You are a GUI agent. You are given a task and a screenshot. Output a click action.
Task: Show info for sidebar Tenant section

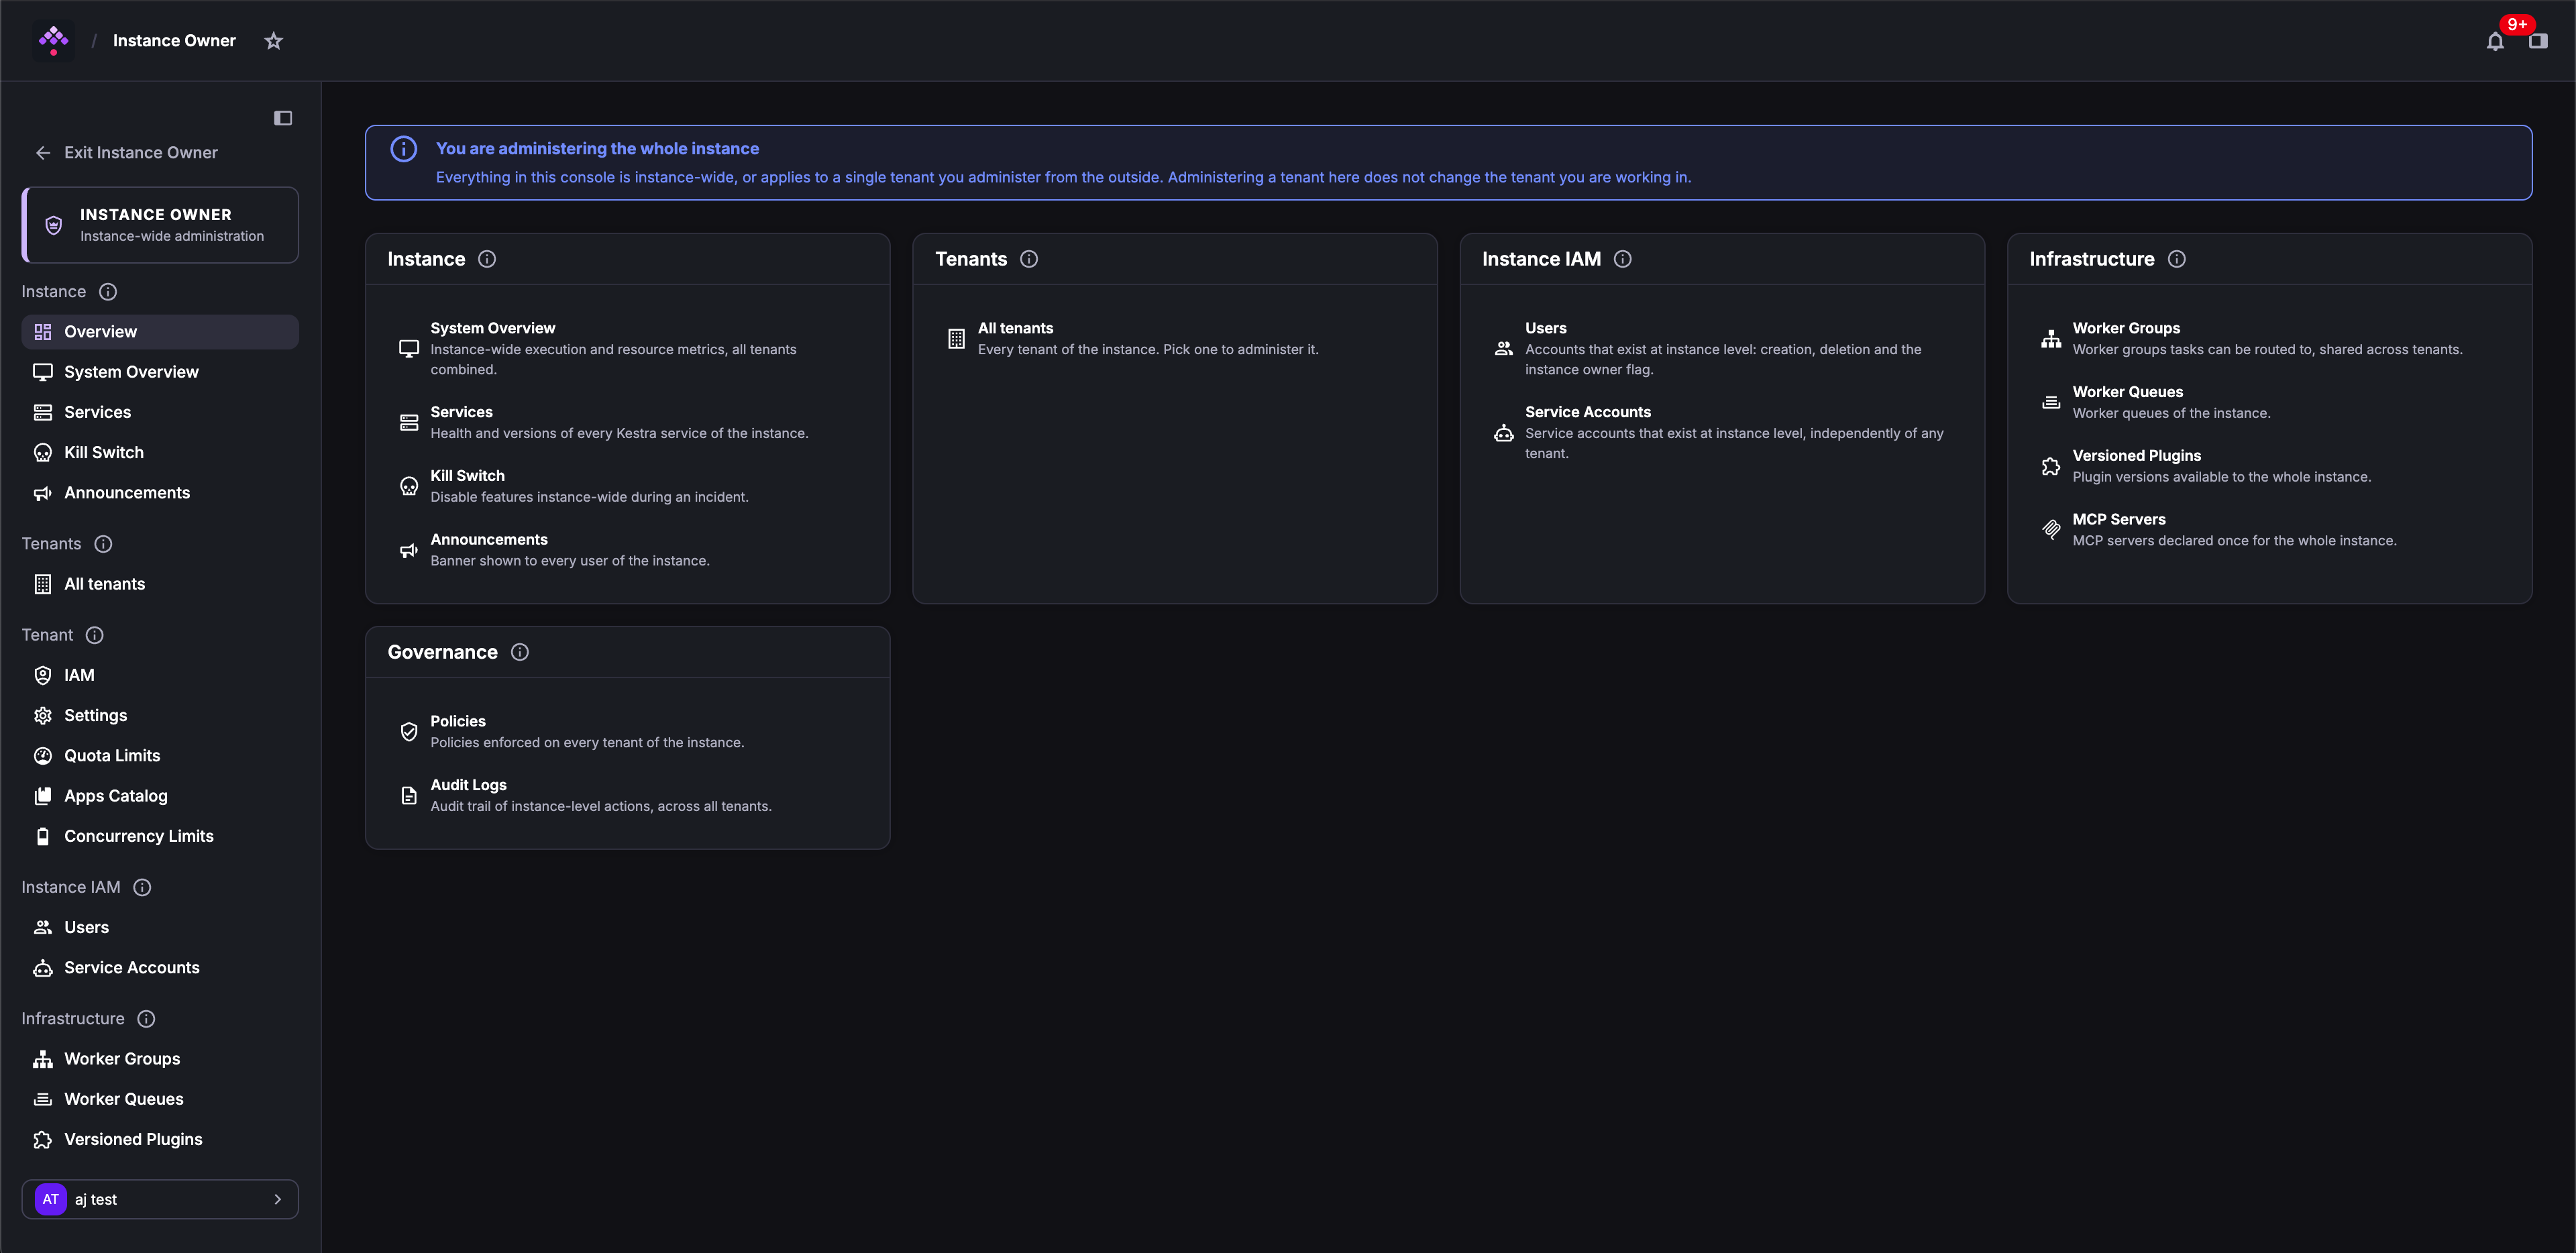pos(95,635)
